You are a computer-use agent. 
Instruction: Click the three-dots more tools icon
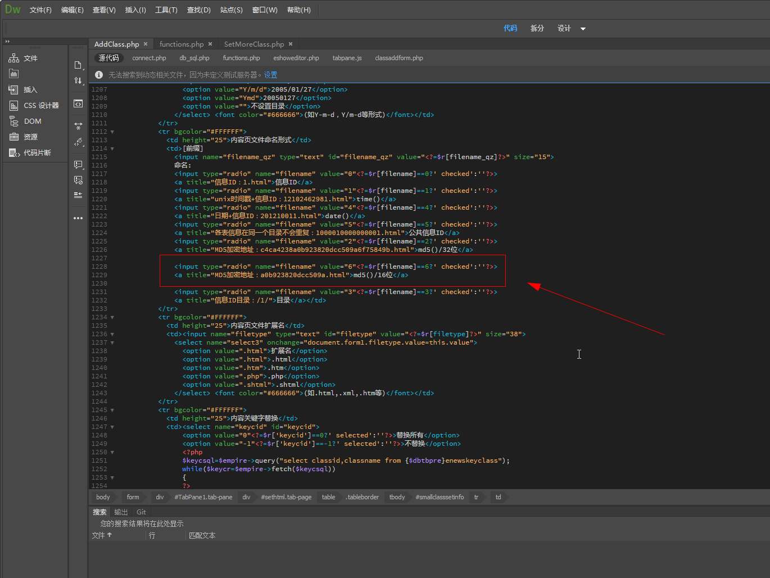pyautogui.click(x=78, y=218)
